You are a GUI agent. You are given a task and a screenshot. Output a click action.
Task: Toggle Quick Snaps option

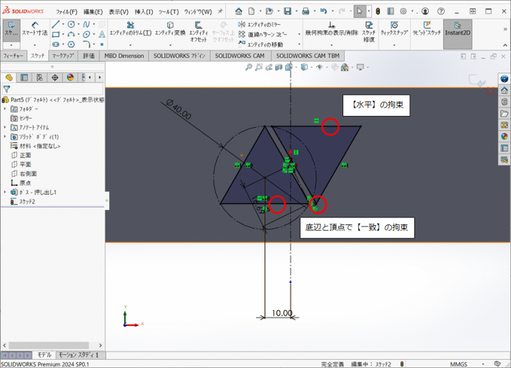pyautogui.click(x=394, y=29)
